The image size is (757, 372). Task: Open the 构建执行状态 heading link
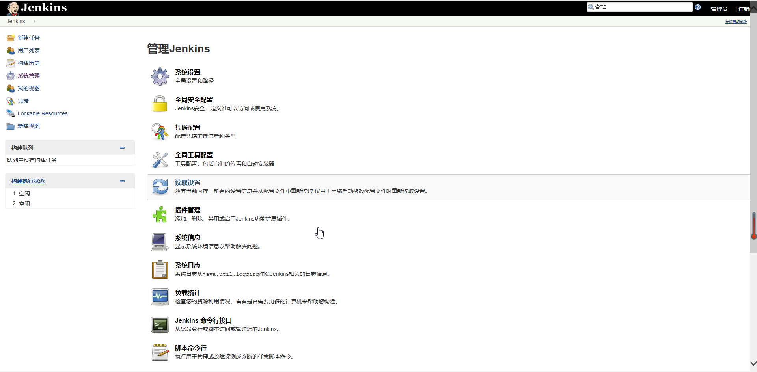(x=28, y=181)
